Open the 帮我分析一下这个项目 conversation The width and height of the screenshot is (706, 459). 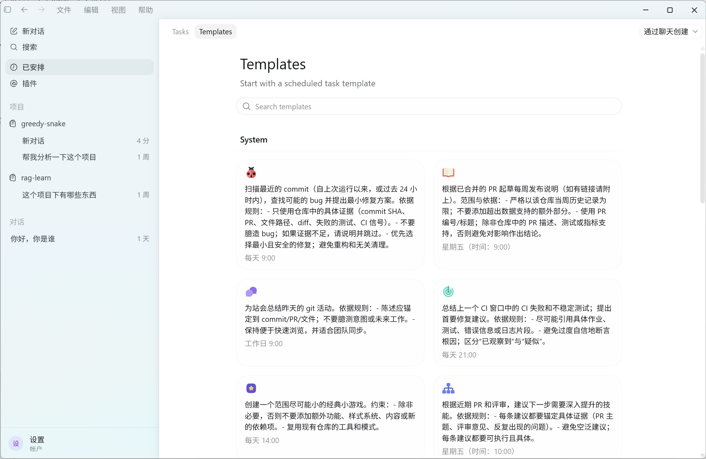80,157
